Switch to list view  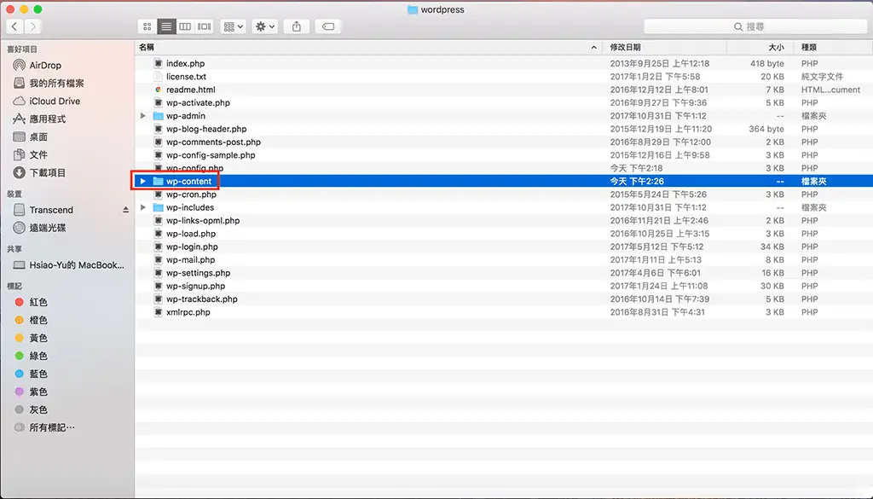click(166, 26)
